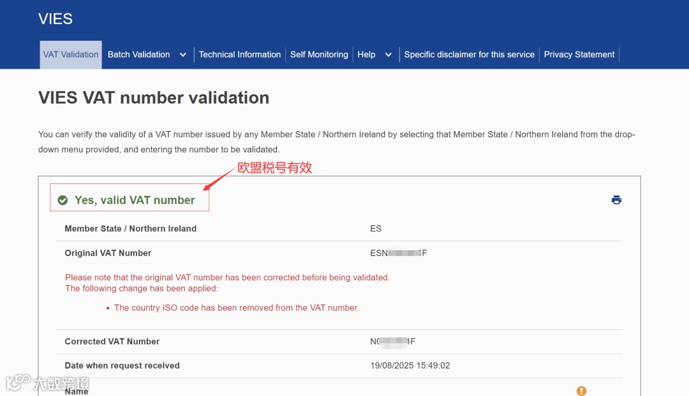
Task: Open the Batch Validation menu item
Action: pos(139,55)
